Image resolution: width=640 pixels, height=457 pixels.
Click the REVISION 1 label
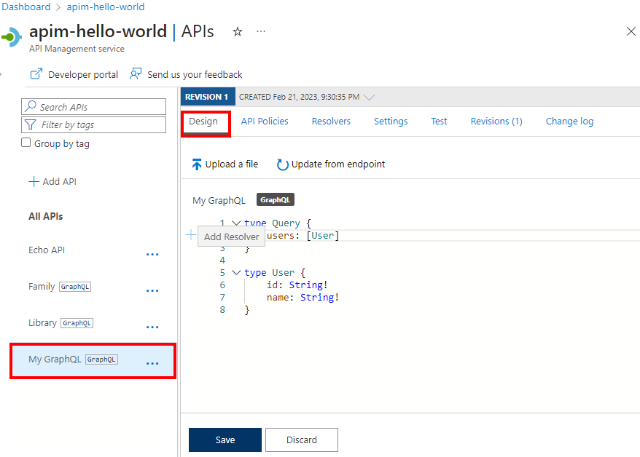[208, 97]
